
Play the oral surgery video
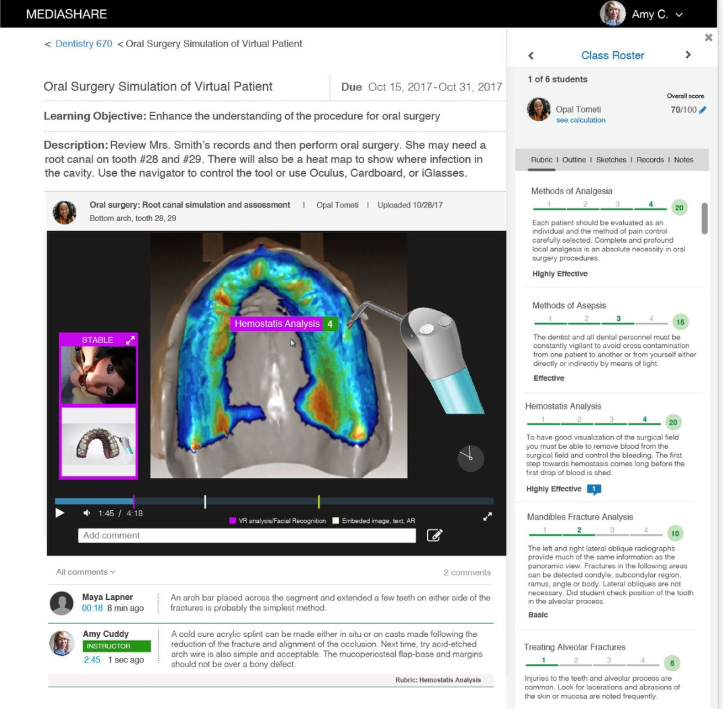[60, 514]
